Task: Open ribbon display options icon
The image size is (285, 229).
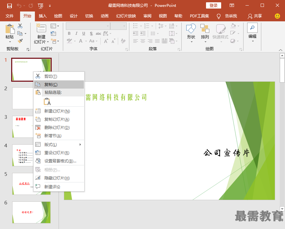Action: [x=232, y=6]
